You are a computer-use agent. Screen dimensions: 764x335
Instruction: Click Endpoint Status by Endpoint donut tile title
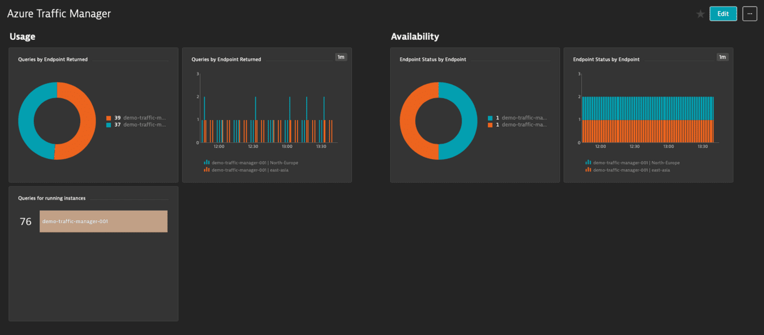(433, 59)
